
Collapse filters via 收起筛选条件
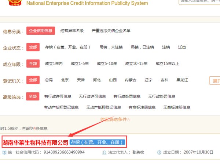pos(115,119)
